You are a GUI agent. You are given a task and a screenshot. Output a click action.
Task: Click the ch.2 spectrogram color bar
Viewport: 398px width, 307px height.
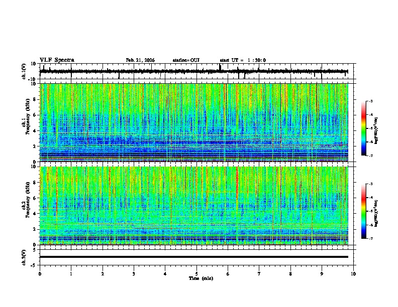tap(363, 211)
